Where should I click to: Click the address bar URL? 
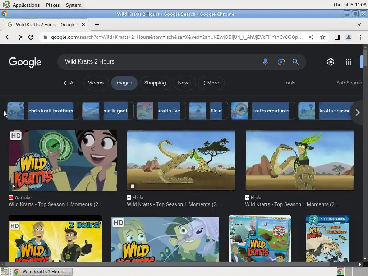point(176,37)
